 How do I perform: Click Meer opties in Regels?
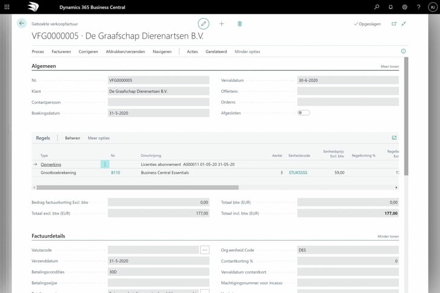pyautogui.click(x=99, y=138)
